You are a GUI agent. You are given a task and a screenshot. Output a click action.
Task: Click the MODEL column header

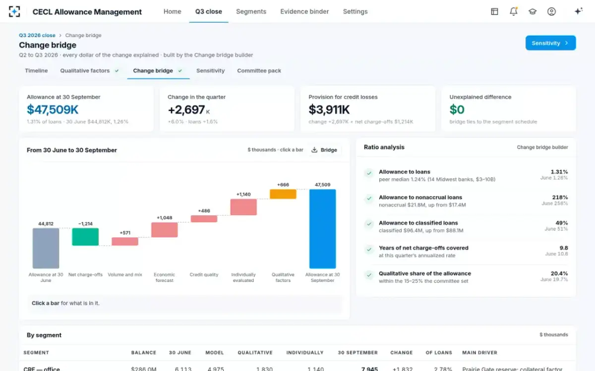click(x=215, y=353)
